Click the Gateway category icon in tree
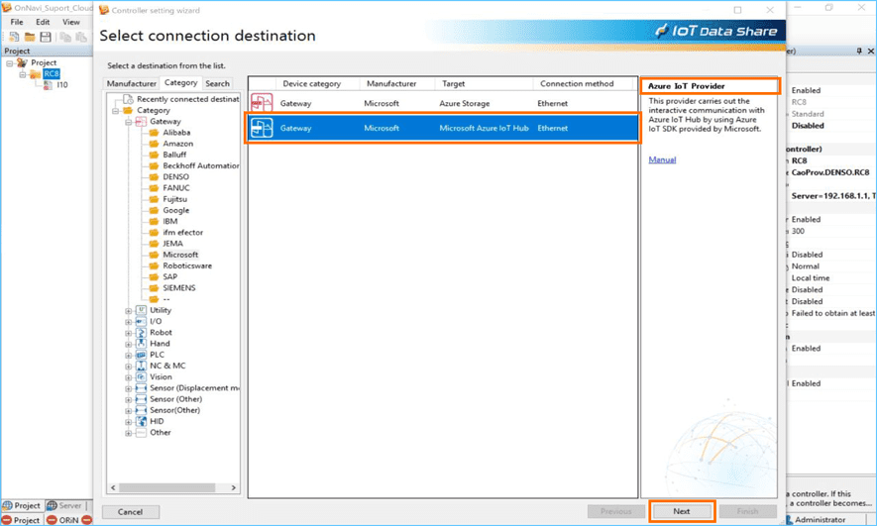The height and width of the screenshot is (526, 877). tap(141, 121)
